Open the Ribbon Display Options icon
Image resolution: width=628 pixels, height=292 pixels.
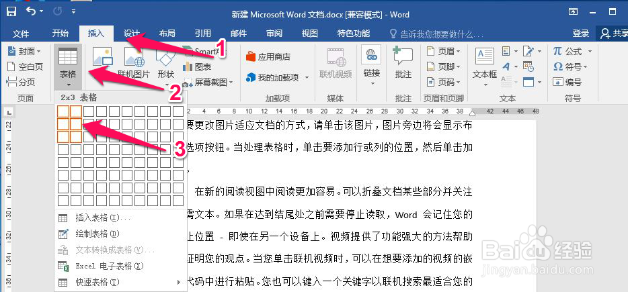pos(574,11)
